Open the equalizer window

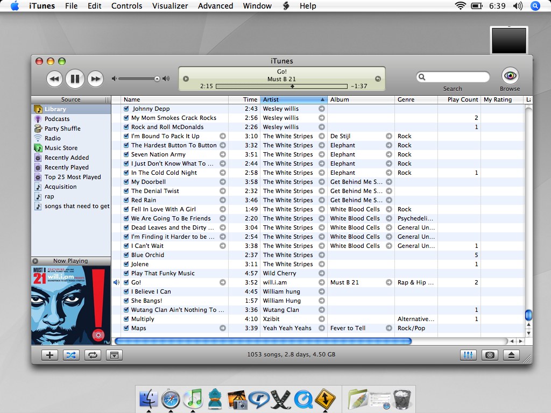(x=468, y=355)
